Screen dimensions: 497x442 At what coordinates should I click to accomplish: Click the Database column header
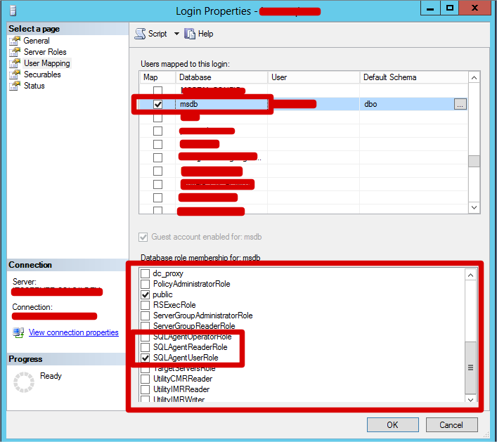pyautogui.click(x=221, y=77)
